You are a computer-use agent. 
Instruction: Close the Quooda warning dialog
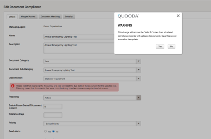point(178,16)
